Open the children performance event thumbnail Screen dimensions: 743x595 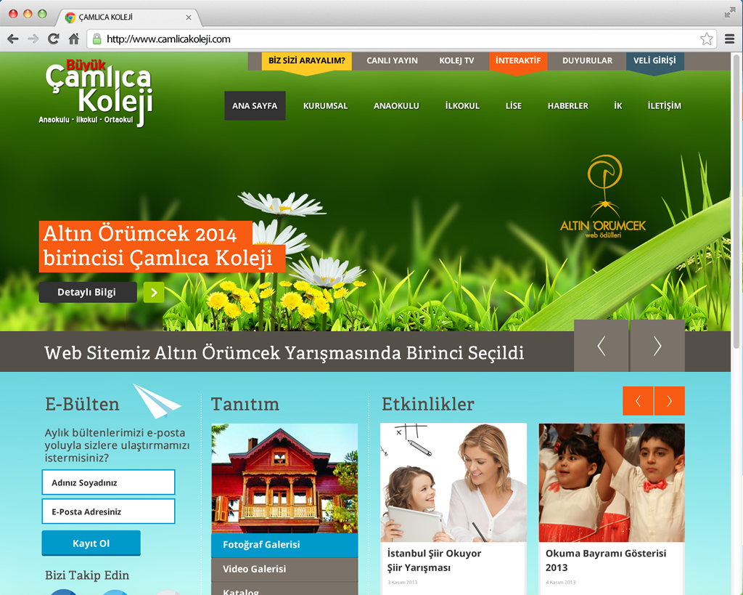612,482
